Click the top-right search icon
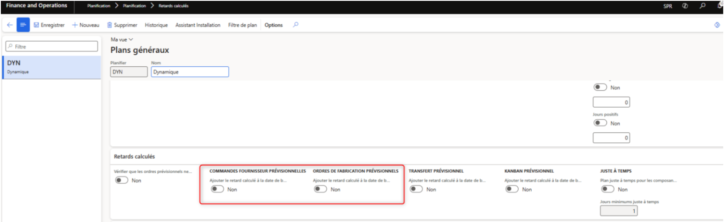Screen dimensions: 724x222 pyautogui.click(x=702, y=6)
